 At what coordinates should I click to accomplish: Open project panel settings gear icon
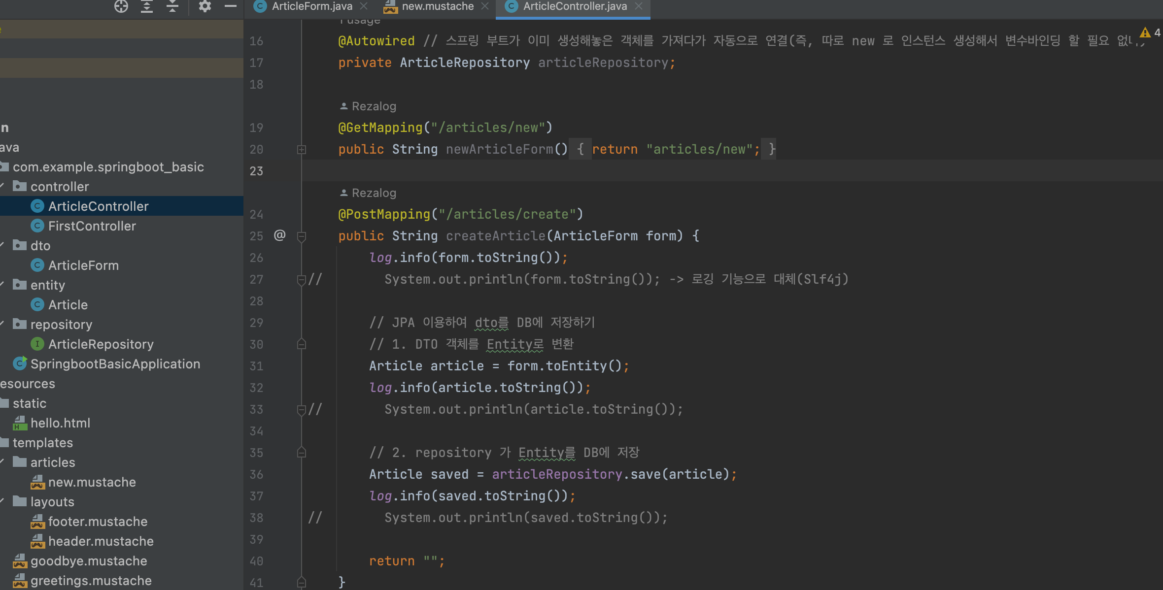pos(205,6)
